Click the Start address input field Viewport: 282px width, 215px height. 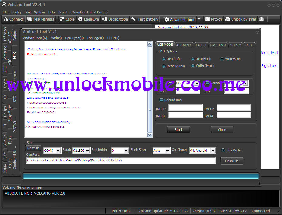pyautogui.click(x=188, y=91)
